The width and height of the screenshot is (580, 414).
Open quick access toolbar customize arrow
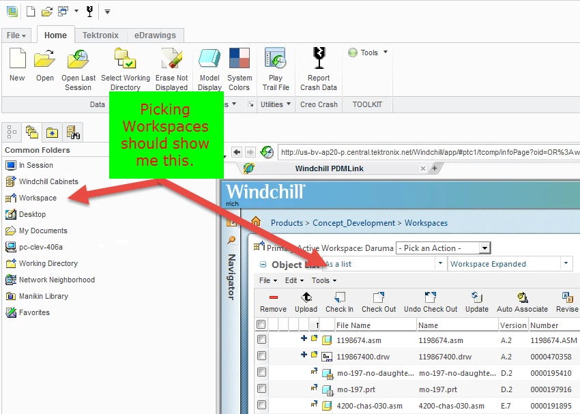point(107,12)
